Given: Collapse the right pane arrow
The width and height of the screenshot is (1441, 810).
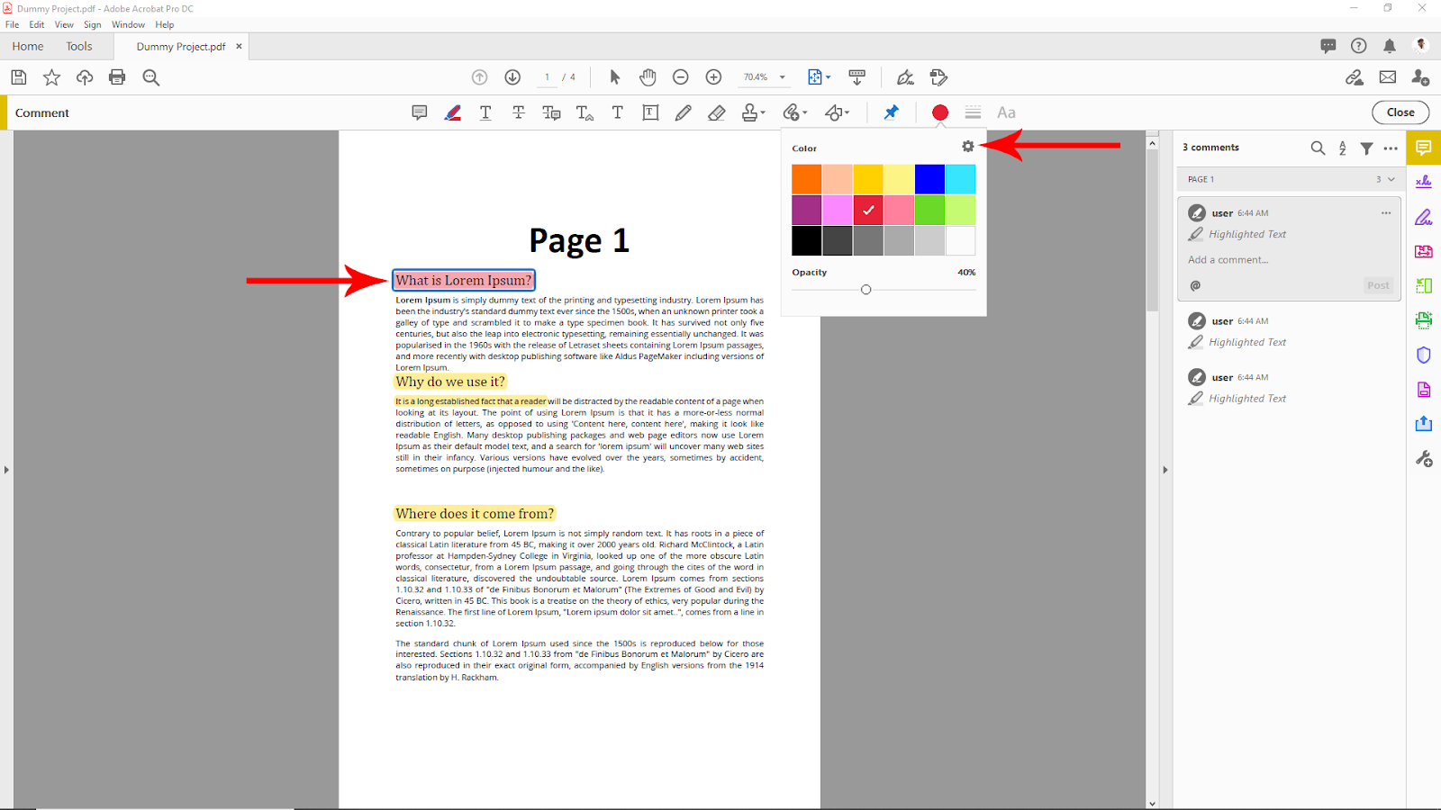Looking at the screenshot, I should [1165, 470].
